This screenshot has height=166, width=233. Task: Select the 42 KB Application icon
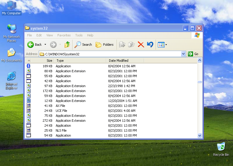coord(29,81)
